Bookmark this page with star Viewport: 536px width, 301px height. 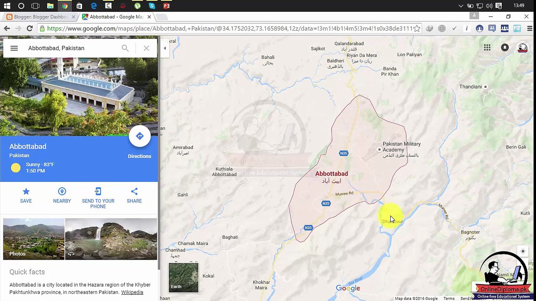tap(417, 28)
